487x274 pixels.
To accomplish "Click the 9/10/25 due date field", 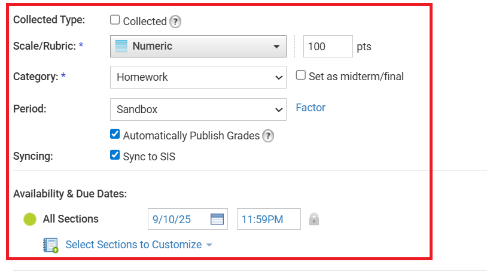I will click(177, 219).
